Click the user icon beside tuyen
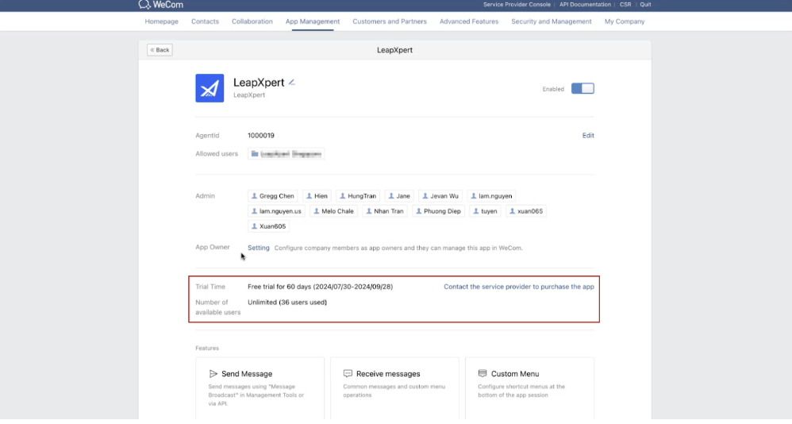 point(476,211)
